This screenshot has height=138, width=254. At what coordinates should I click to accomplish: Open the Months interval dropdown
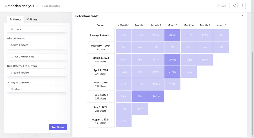pos(37,89)
